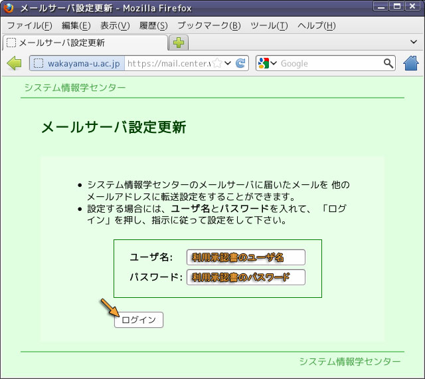425x379 pixels.
Task: Open the 編集(E) menu
Action: click(76, 25)
